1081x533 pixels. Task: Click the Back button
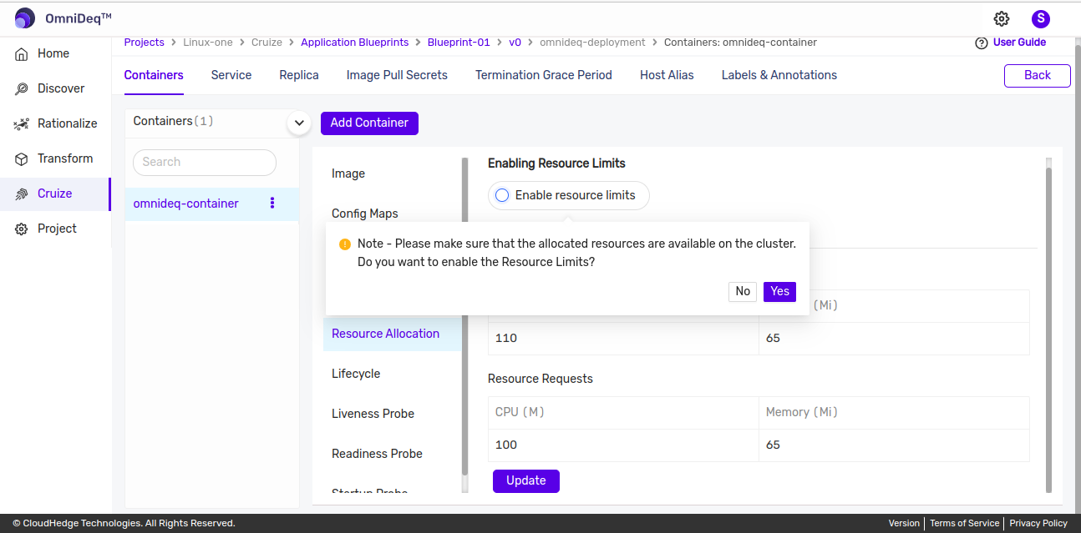click(x=1038, y=75)
